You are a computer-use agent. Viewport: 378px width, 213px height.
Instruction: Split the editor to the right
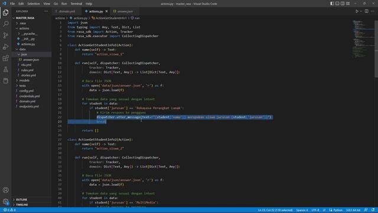point(366,11)
